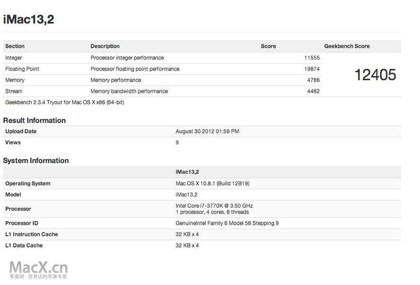Select the Score column header
This screenshot has width=420, height=285.
tap(268, 46)
